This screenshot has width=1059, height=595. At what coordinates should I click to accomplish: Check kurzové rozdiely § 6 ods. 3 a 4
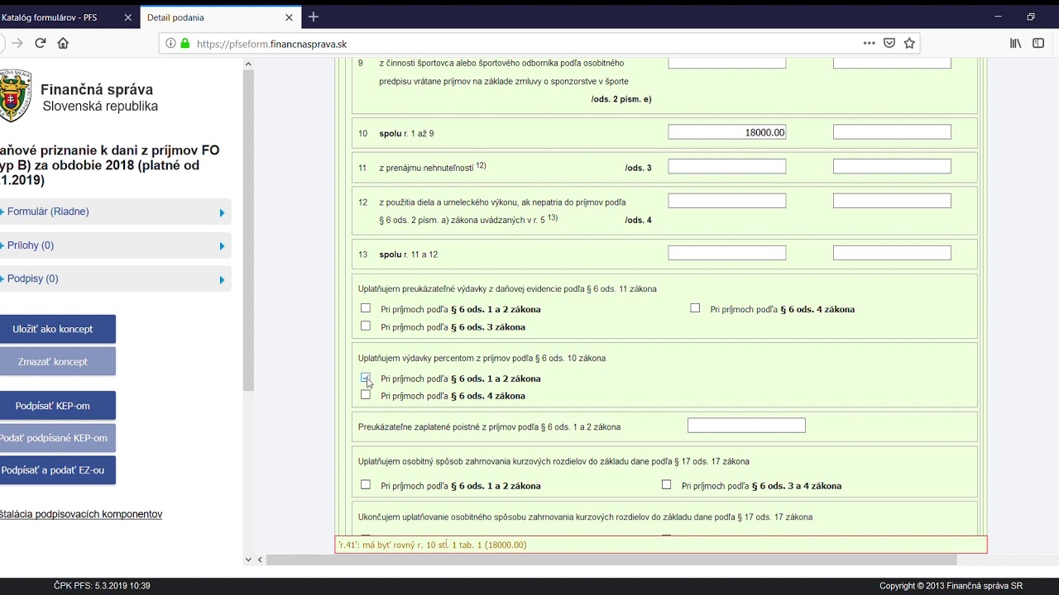click(666, 485)
